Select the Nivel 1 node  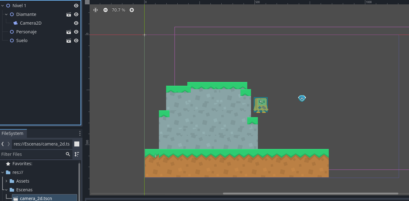pos(19,6)
